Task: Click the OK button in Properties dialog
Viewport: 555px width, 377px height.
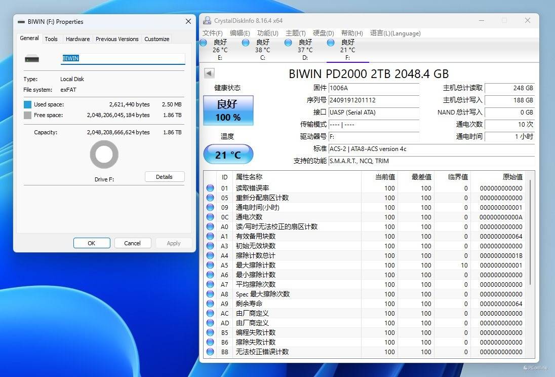Action: point(92,243)
